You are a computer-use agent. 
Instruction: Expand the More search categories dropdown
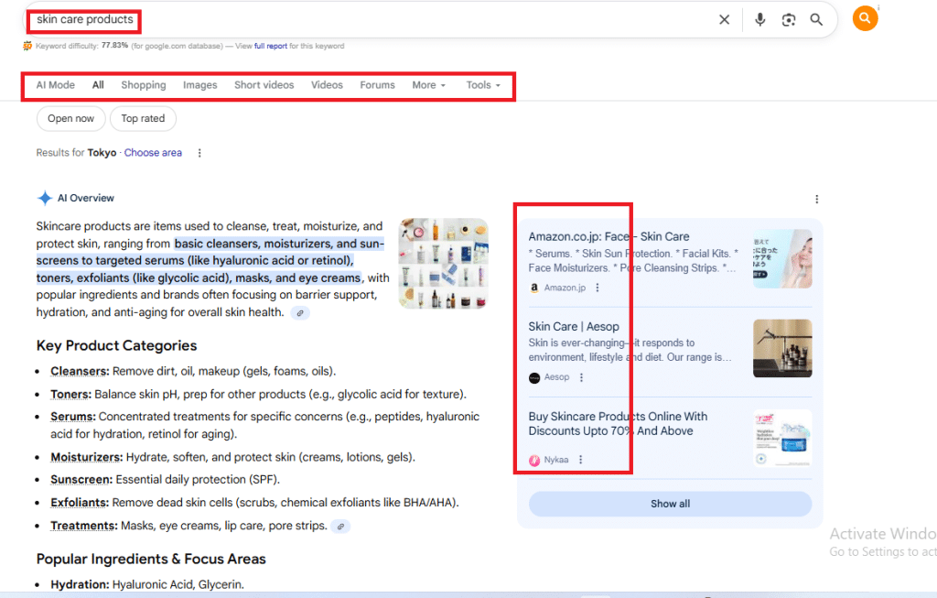(x=428, y=85)
